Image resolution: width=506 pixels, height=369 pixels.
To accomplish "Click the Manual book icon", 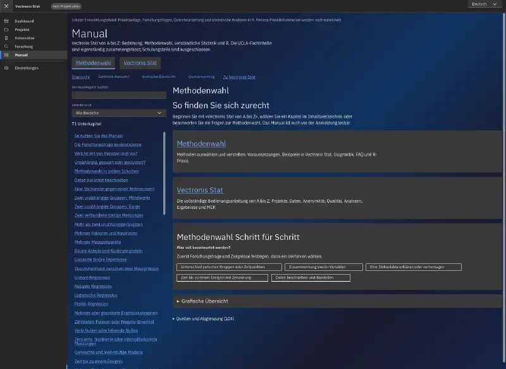I will [6, 55].
